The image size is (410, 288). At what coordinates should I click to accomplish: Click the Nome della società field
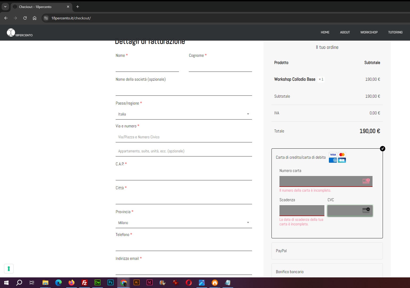(184, 90)
